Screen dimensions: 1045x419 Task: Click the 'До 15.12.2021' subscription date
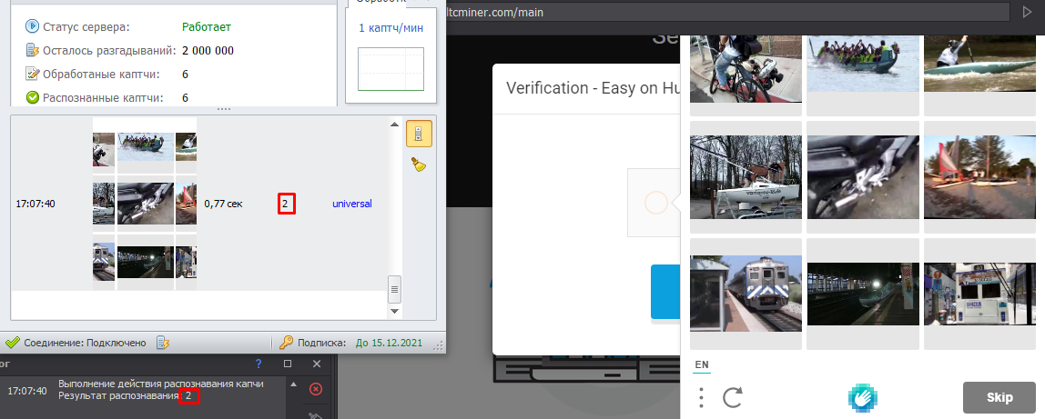pyautogui.click(x=390, y=344)
